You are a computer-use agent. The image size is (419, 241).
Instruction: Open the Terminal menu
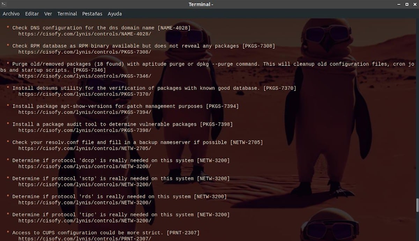[x=67, y=14]
